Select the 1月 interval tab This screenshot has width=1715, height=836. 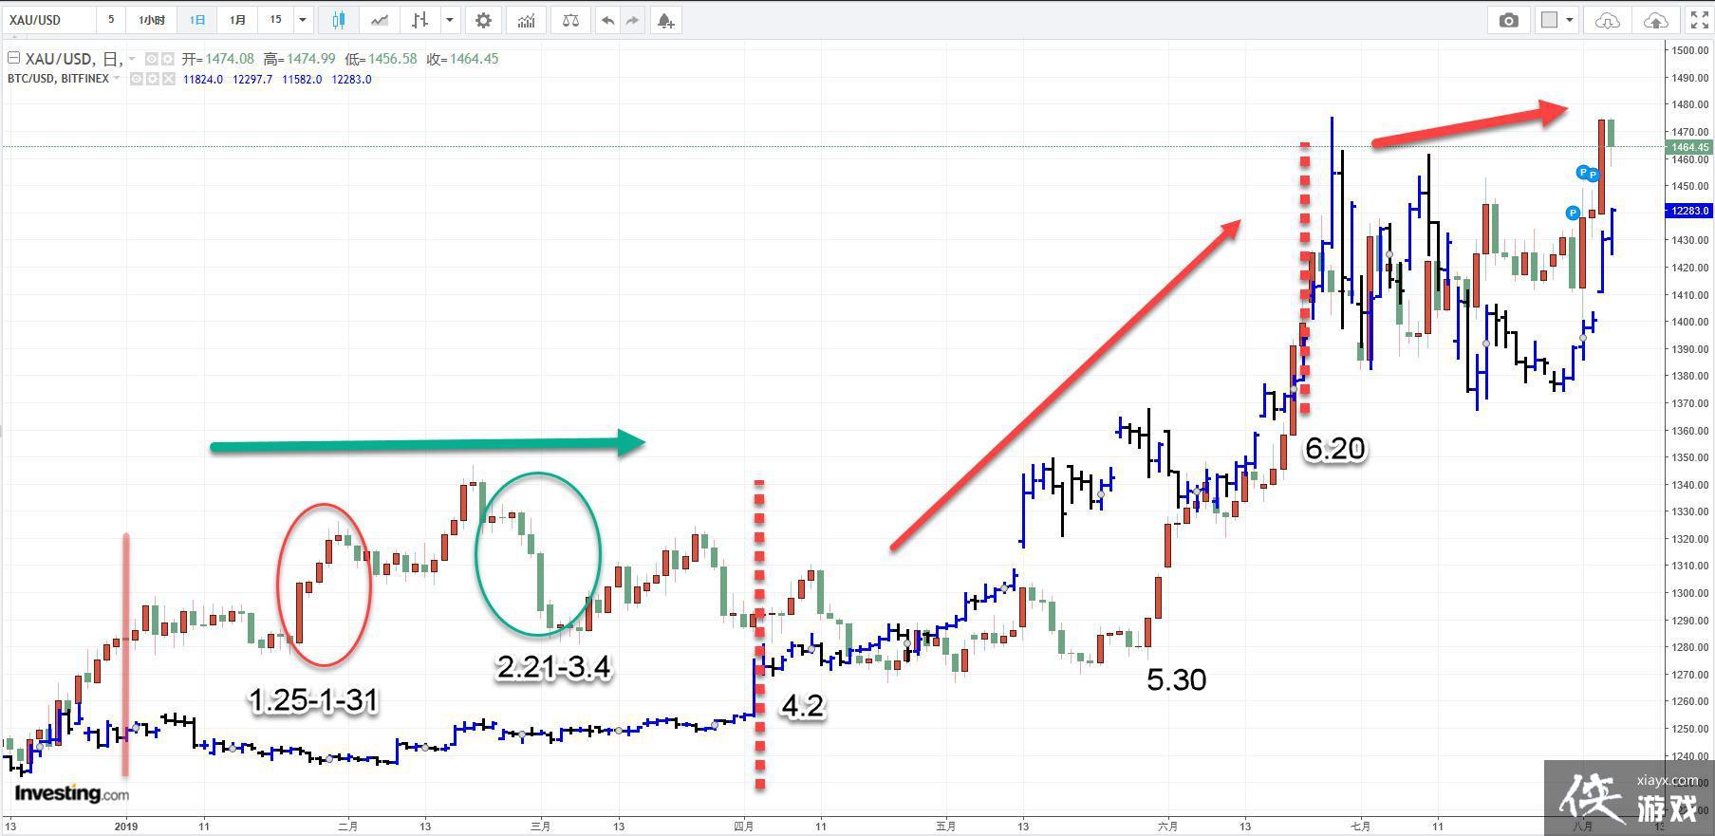click(237, 20)
